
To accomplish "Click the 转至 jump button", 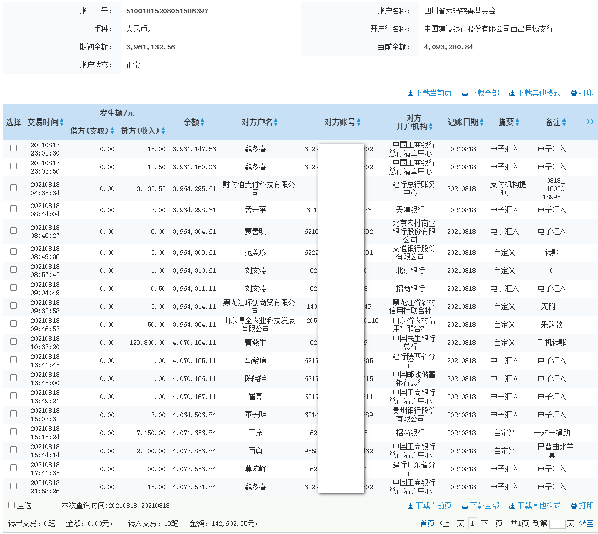I will tap(586, 523).
